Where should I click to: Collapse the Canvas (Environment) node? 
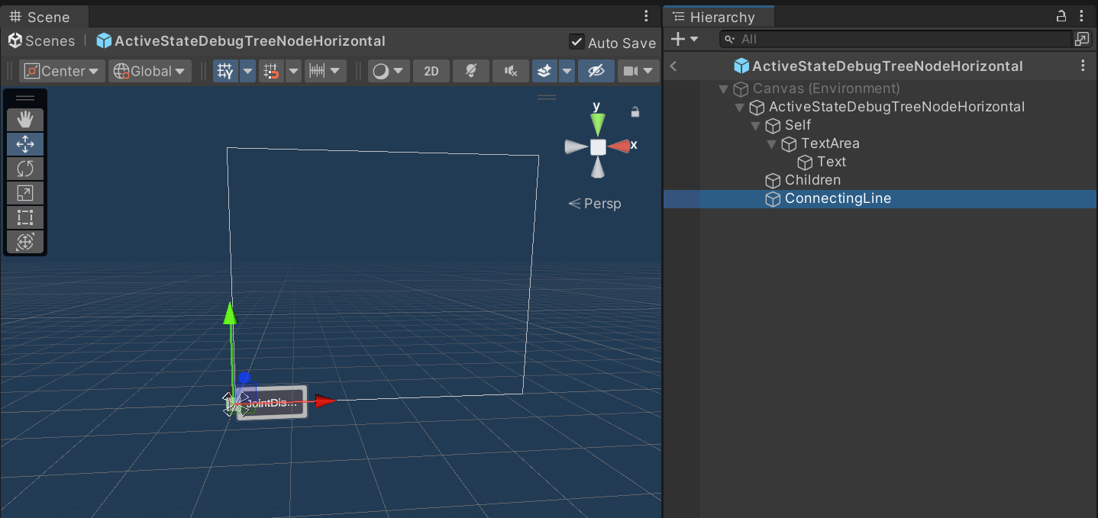pyautogui.click(x=724, y=89)
